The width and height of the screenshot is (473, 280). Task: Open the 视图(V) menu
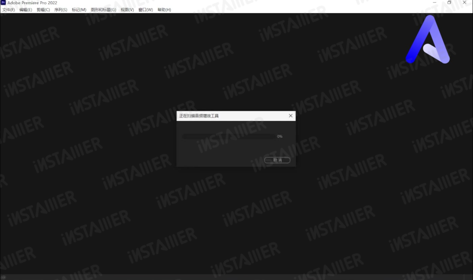tap(127, 10)
